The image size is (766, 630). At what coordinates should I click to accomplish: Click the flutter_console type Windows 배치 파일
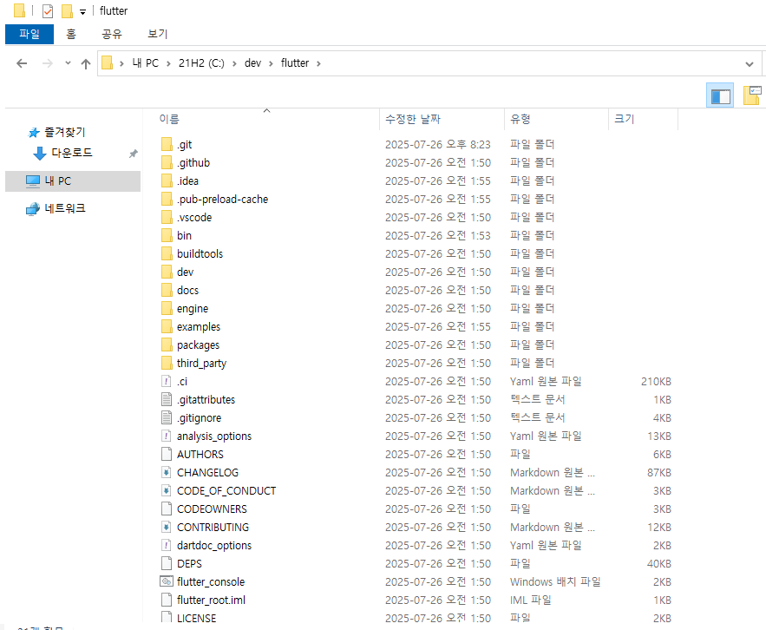555,581
